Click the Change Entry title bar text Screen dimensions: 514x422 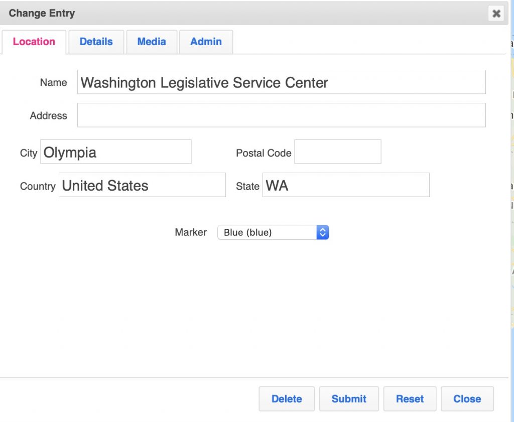(x=42, y=14)
